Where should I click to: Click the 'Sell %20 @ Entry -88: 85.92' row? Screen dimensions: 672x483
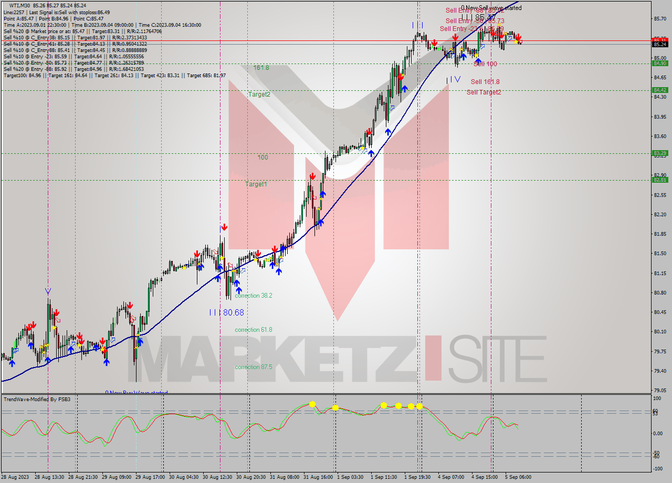73,69
